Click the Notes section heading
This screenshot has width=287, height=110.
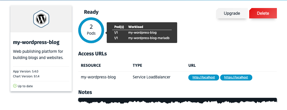tap(85, 92)
